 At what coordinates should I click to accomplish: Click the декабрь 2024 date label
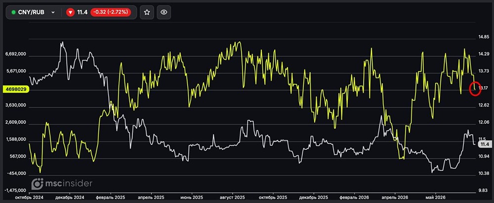(x=70, y=198)
